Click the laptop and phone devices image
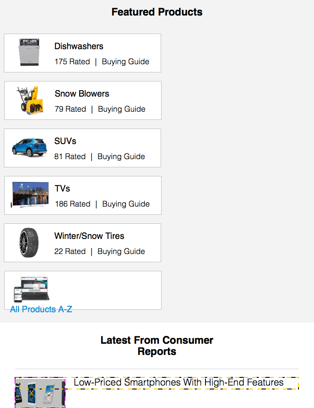The image size is (314, 408). point(31,289)
